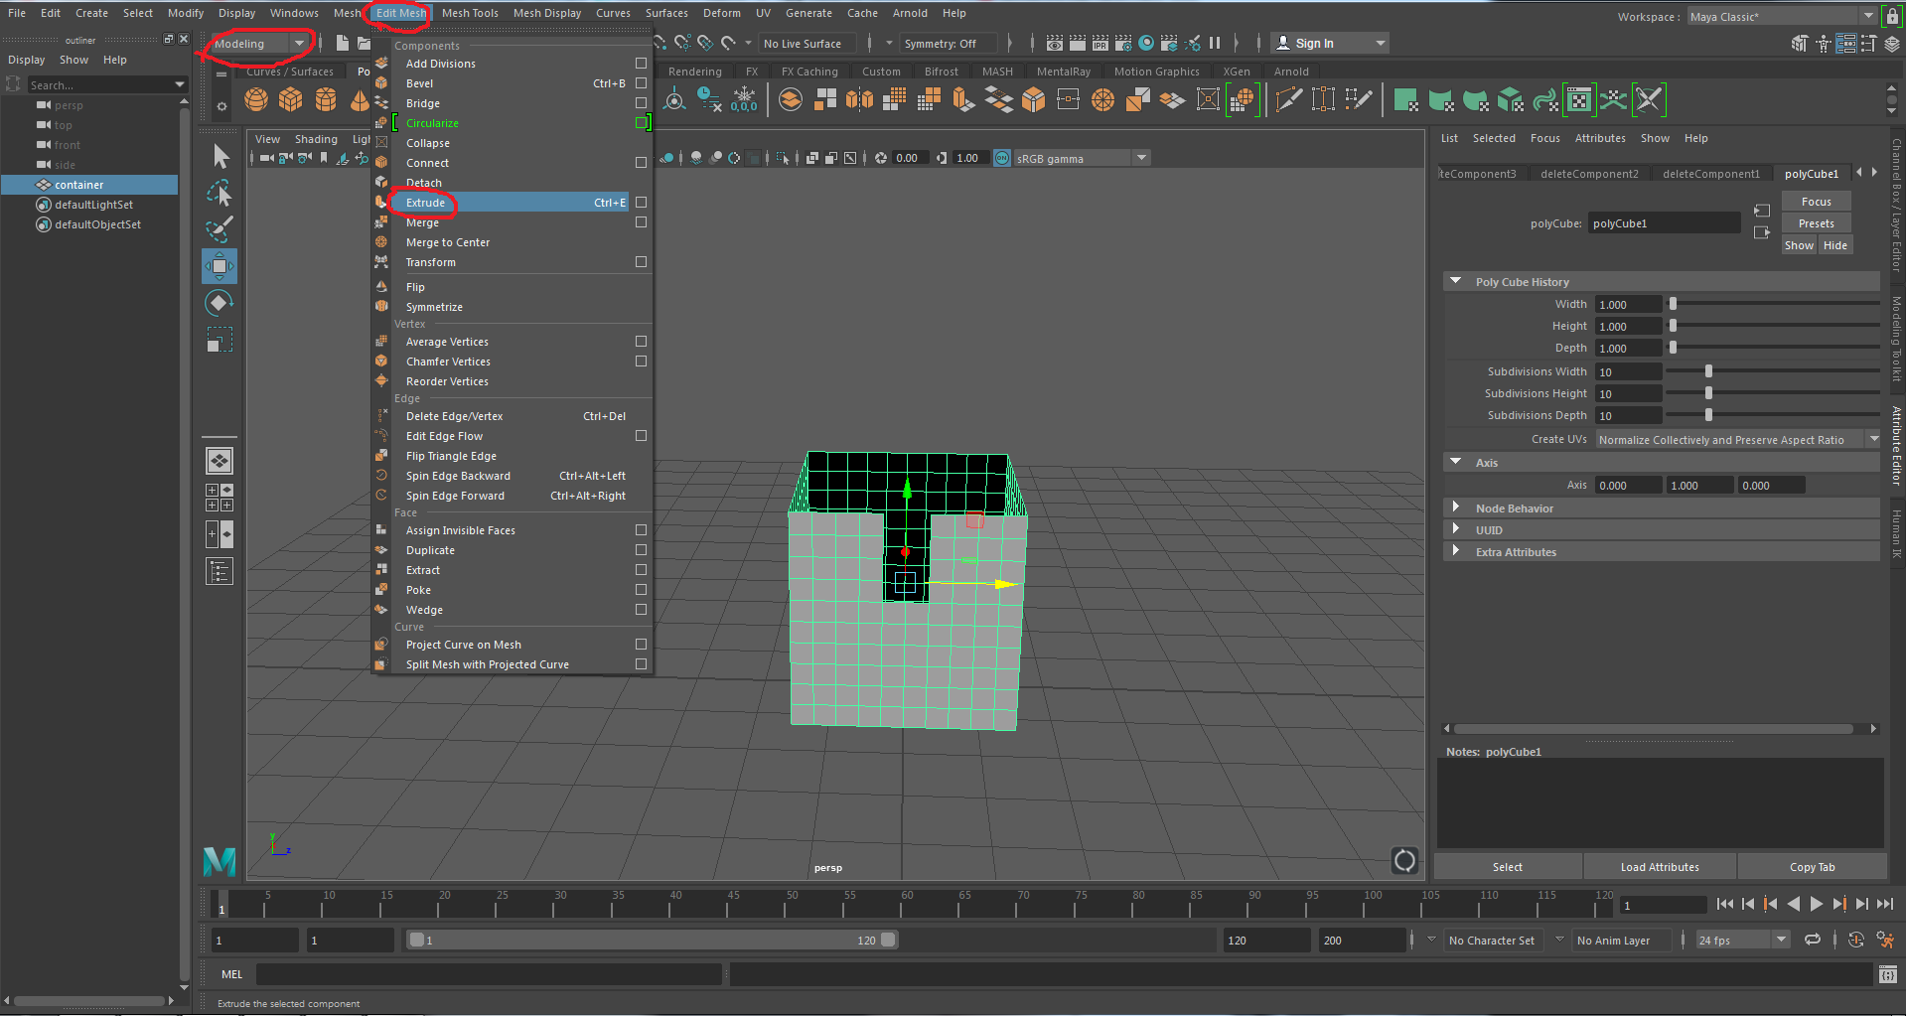Collapse the Poly Cube History section
1906x1016 pixels.
(x=1456, y=282)
